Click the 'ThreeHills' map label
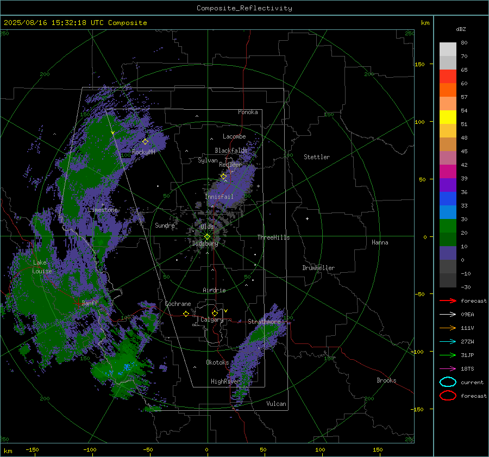 point(273,237)
